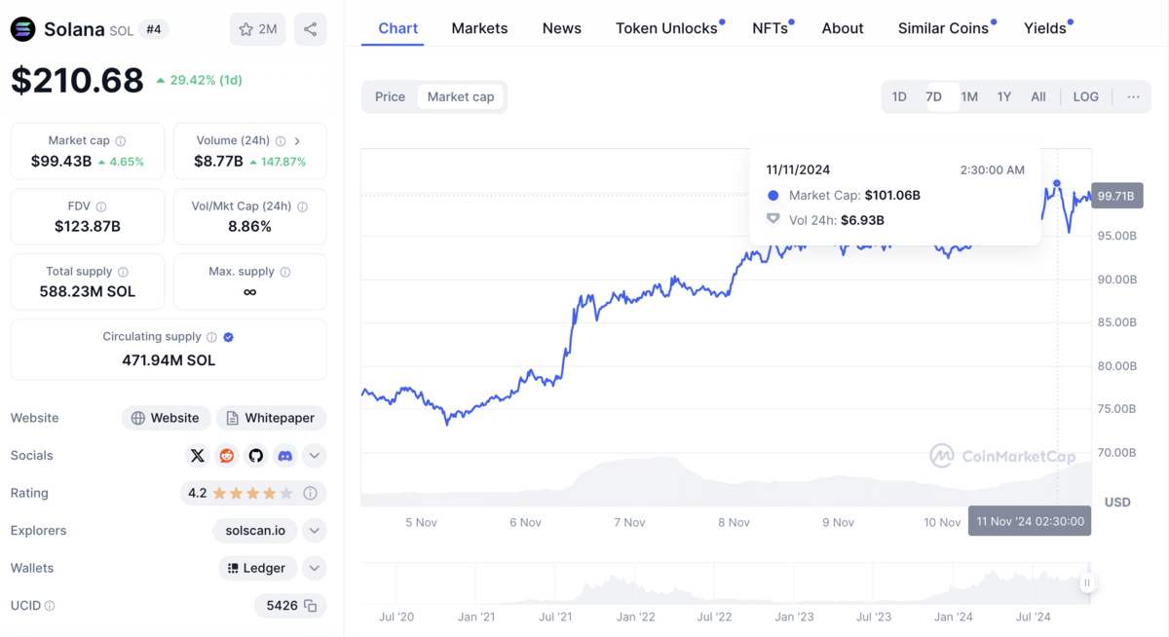Select the 1M time range
The height and width of the screenshot is (637, 1169).
(x=969, y=96)
